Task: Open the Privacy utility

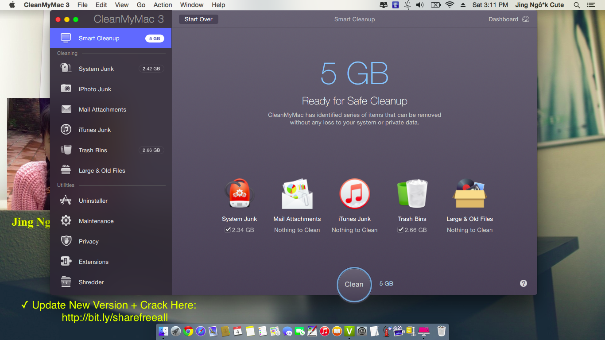Action: click(x=111, y=241)
